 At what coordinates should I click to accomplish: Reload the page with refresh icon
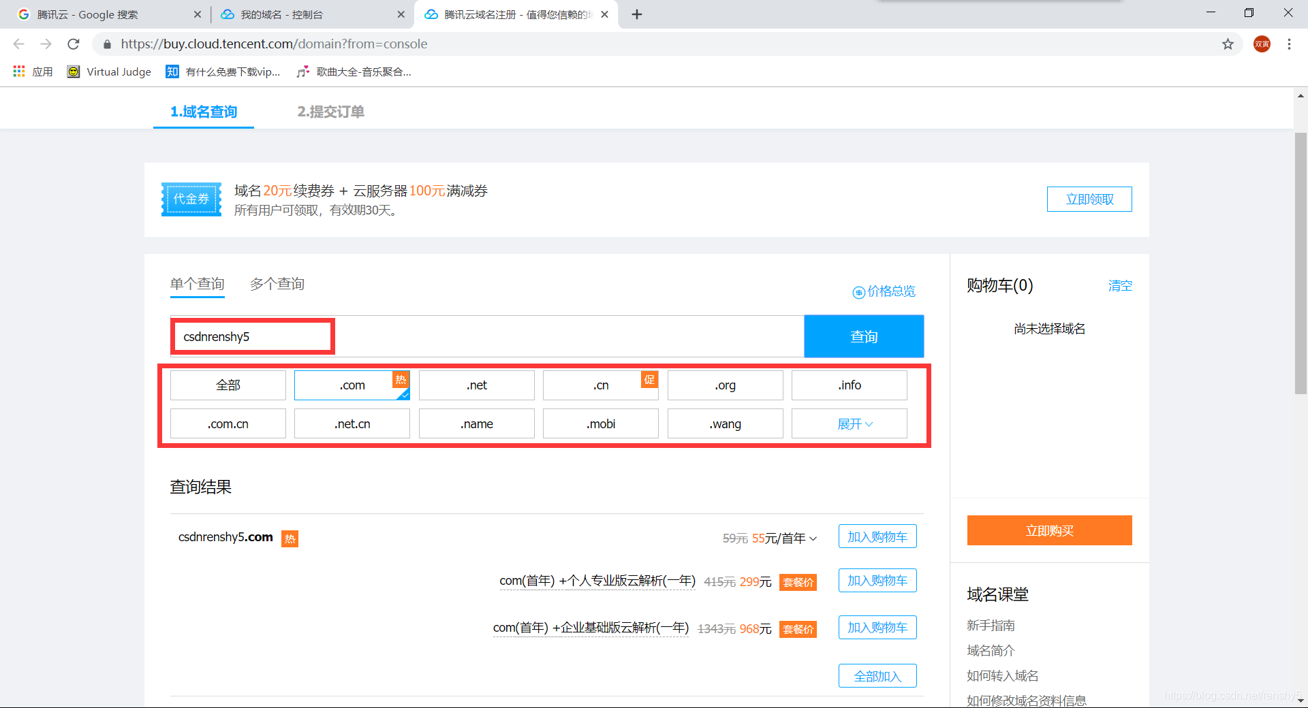coord(74,44)
